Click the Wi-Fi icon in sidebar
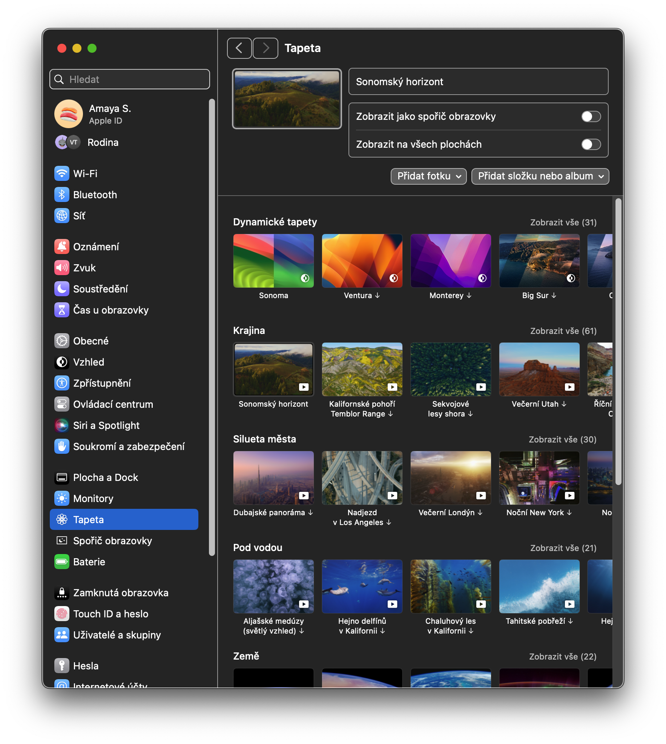 pyautogui.click(x=62, y=174)
